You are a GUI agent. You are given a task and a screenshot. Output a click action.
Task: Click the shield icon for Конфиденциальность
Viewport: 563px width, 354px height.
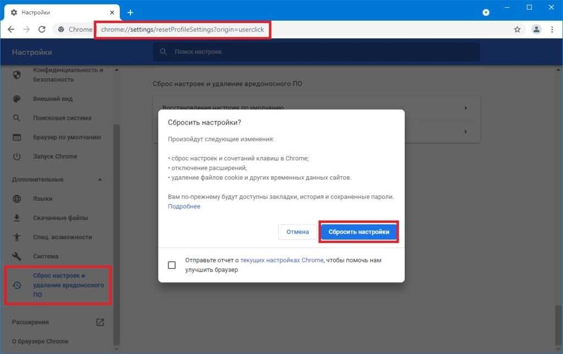pos(16,75)
